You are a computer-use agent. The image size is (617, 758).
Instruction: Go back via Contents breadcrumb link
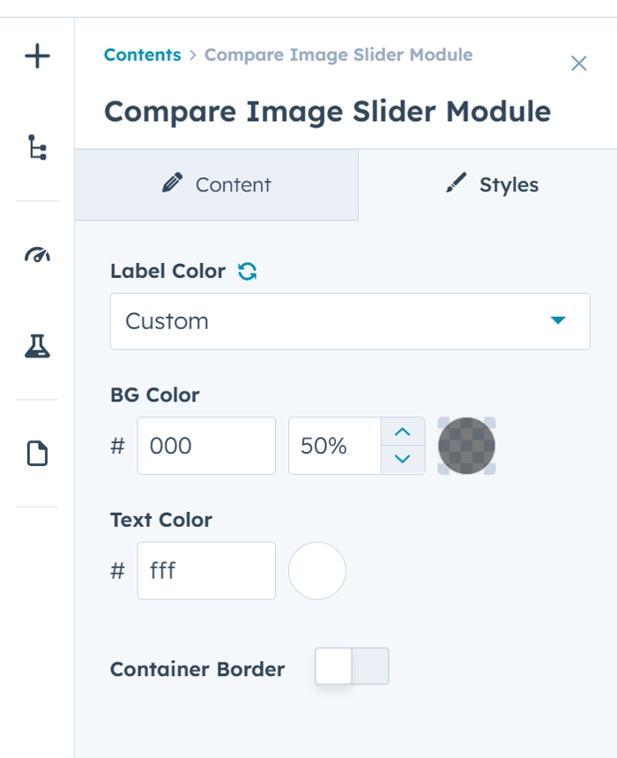143,55
